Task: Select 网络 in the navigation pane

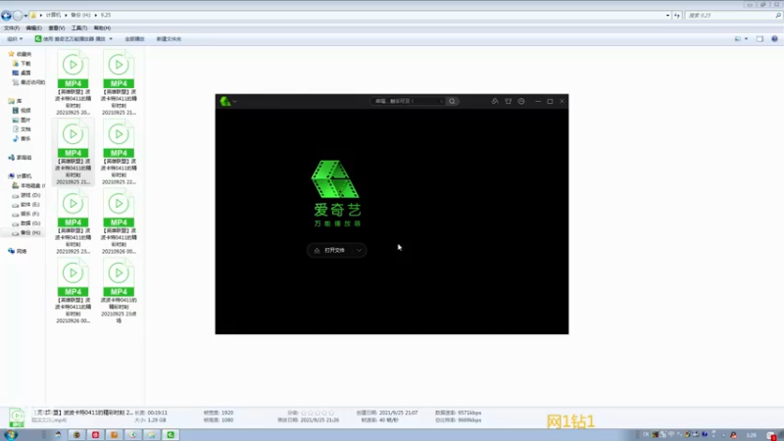Action: pyautogui.click(x=18, y=251)
